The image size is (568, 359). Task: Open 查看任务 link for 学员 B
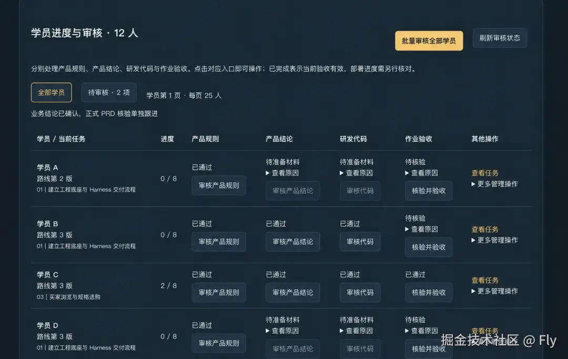[x=485, y=229]
